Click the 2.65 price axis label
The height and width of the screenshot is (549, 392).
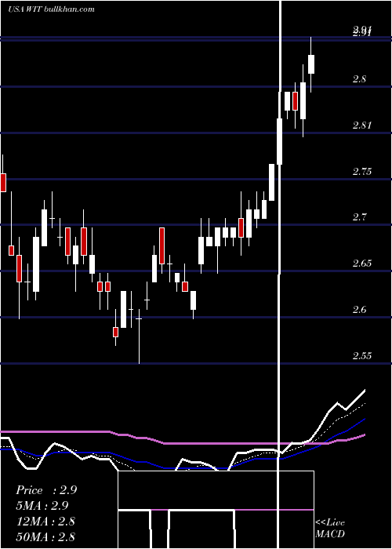tap(362, 264)
